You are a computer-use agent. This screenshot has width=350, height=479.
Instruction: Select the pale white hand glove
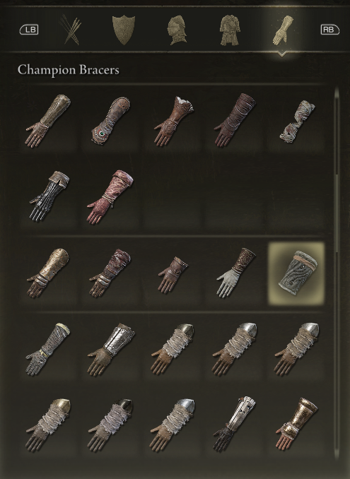pos(236,273)
